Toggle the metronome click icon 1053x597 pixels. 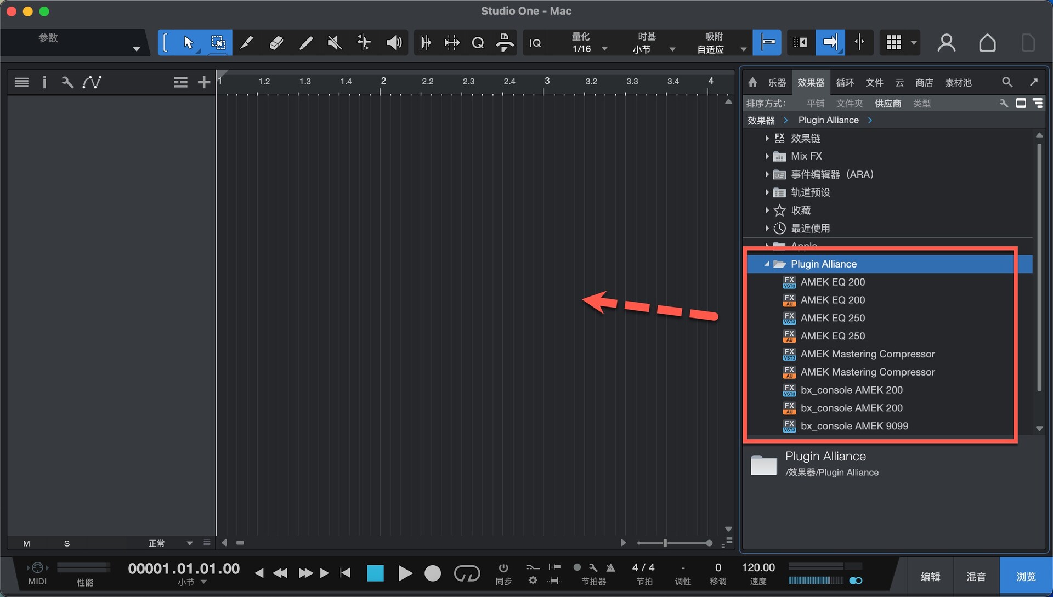(610, 567)
